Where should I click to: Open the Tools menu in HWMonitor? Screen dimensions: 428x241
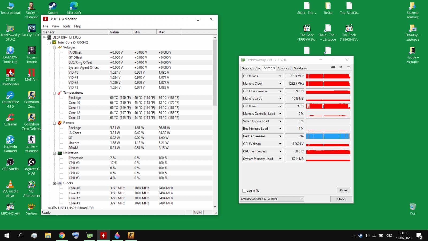pos(67,26)
